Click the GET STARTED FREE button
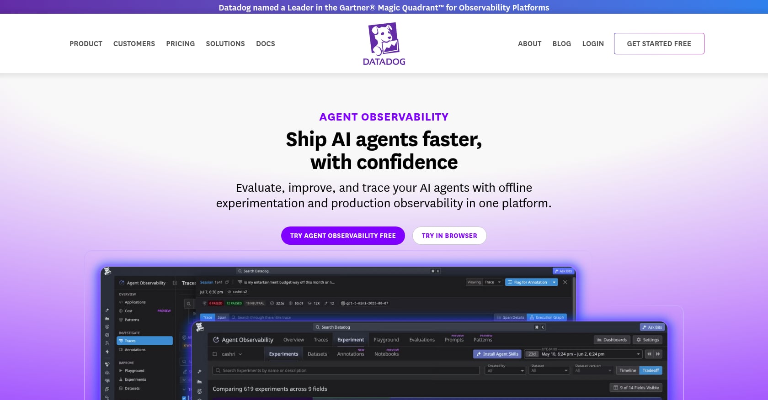Image resolution: width=768 pixels, height=400 pixels. coord(659,43)
